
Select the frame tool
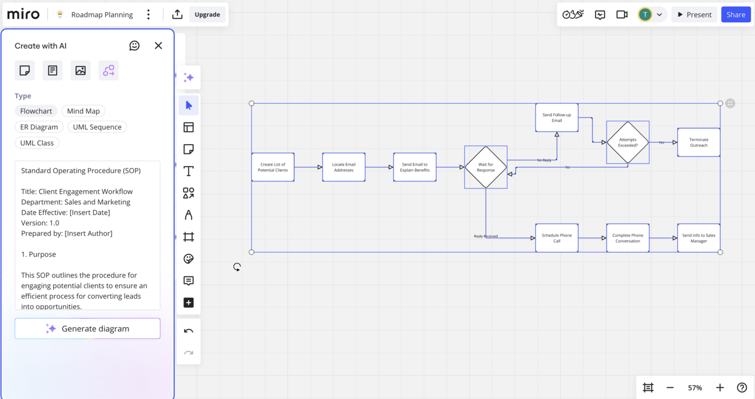188,236
